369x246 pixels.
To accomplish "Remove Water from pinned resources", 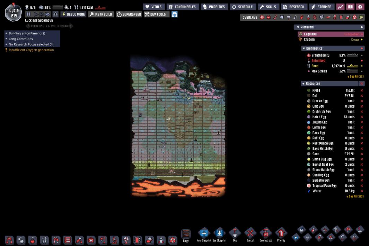I will pos(362,191).
